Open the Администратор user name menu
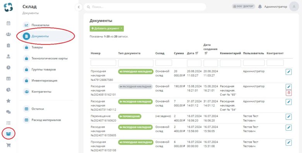The image size is (302, 153). point(276,7)
